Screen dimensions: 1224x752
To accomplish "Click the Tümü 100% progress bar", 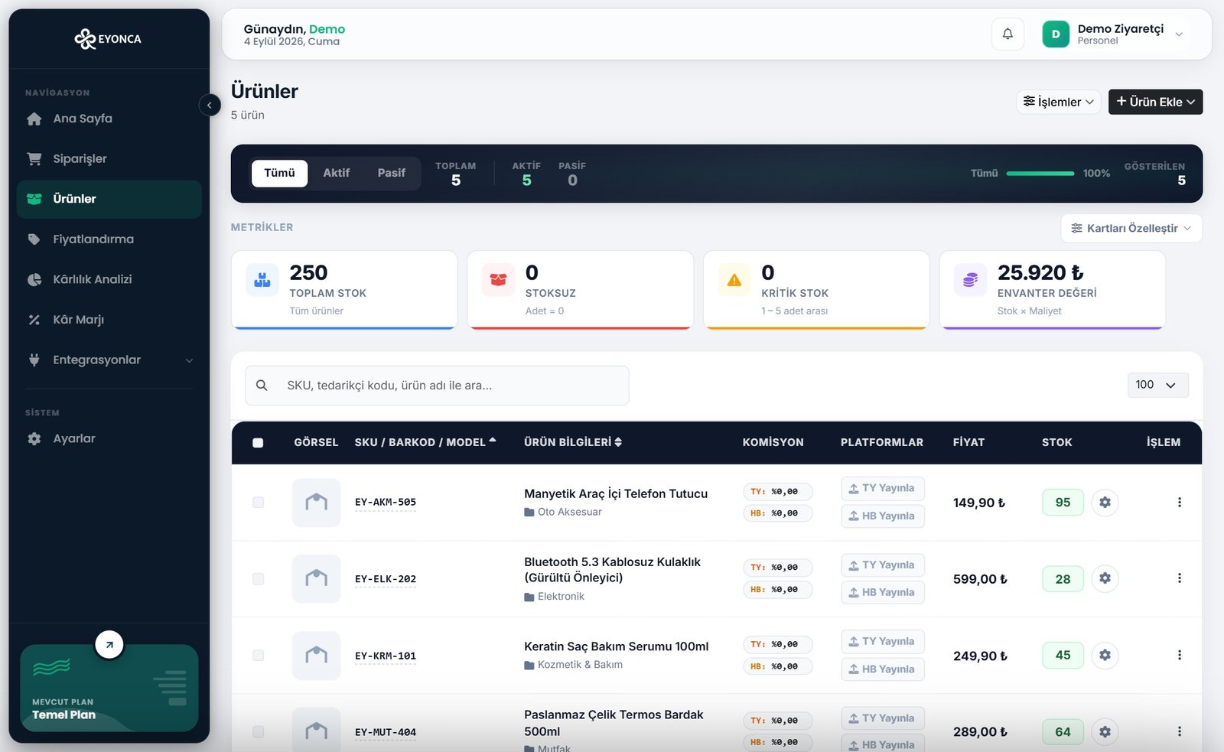I will 1040,174.
